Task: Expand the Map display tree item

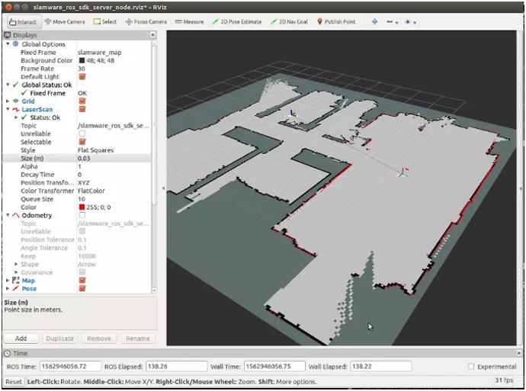Action: tap(8, 280)
